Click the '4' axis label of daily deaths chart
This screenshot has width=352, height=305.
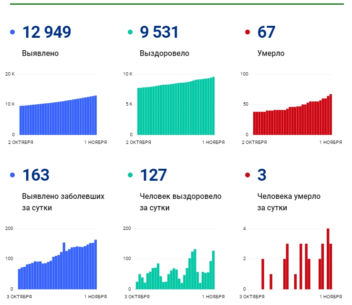[245, 229]
